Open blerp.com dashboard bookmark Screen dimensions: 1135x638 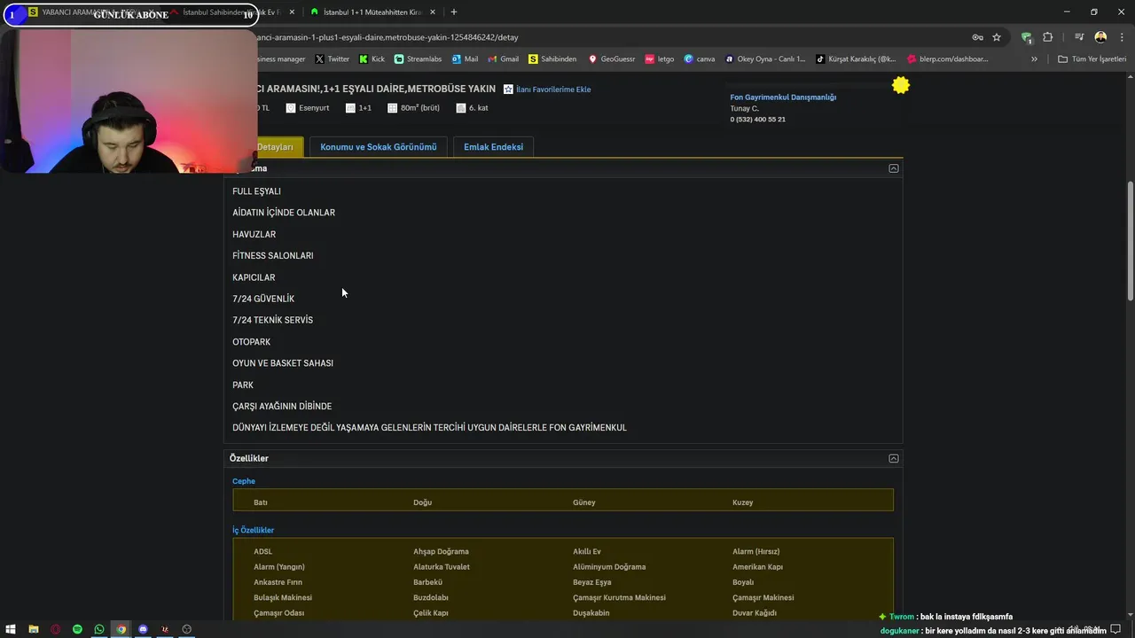[x=947, y=59]
